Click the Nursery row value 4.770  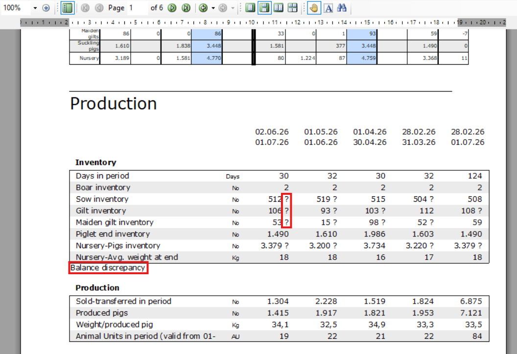tap(213, 58)
